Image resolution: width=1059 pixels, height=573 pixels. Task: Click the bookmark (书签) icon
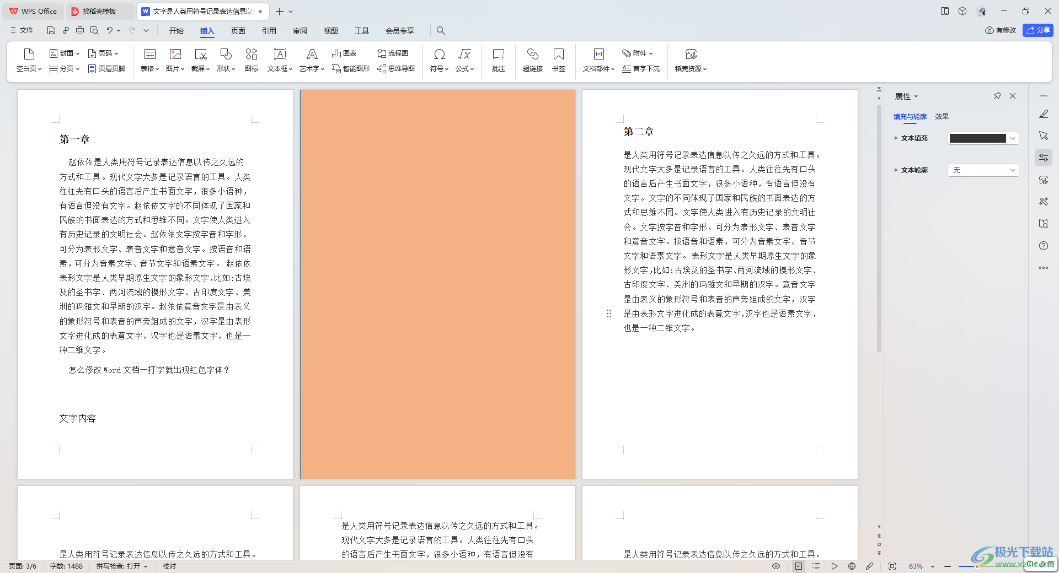(x=559, y=54)
